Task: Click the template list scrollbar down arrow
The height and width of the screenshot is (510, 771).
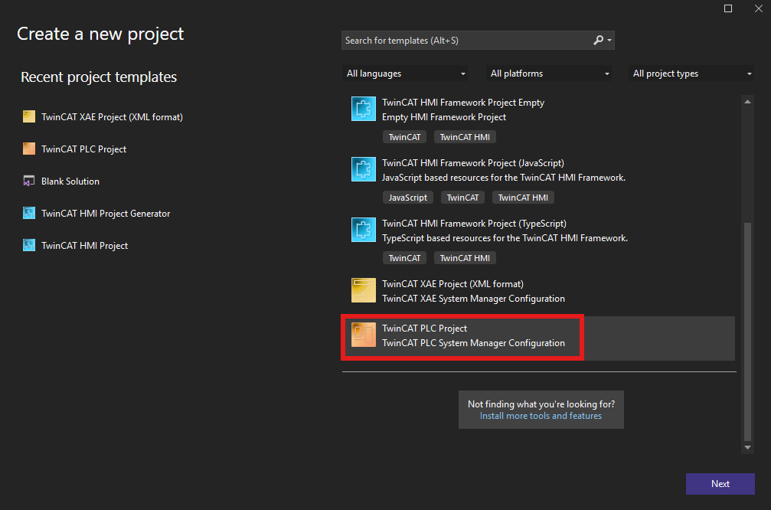Action: click(x=747, y=447)
